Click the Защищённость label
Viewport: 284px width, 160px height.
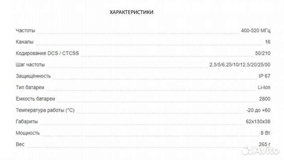pyautogui.click(x=33, y=76)
